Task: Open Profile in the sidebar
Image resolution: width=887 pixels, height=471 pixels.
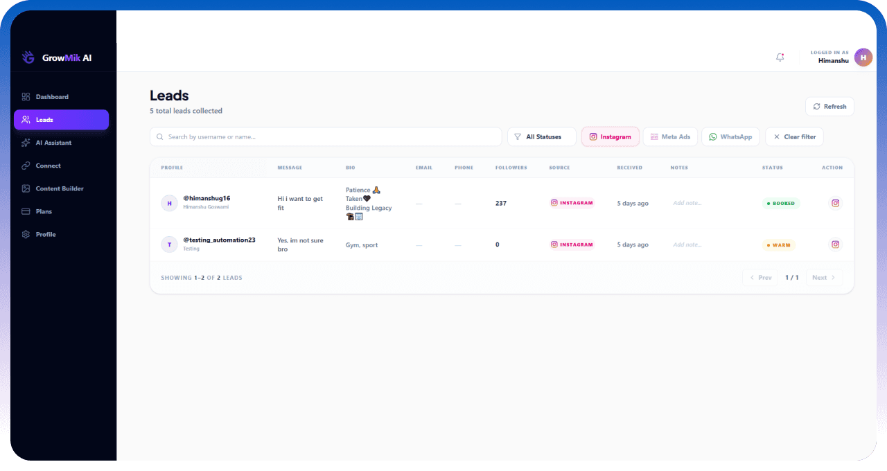Action: coord(61,234)
